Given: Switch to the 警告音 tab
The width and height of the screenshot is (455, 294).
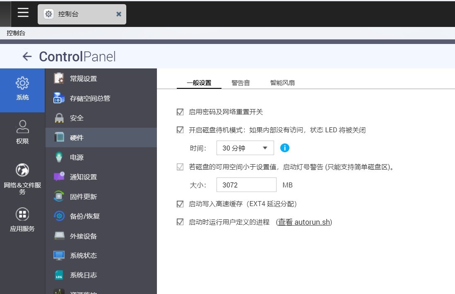Looking at the screenshot, I should tap(241, 83).
